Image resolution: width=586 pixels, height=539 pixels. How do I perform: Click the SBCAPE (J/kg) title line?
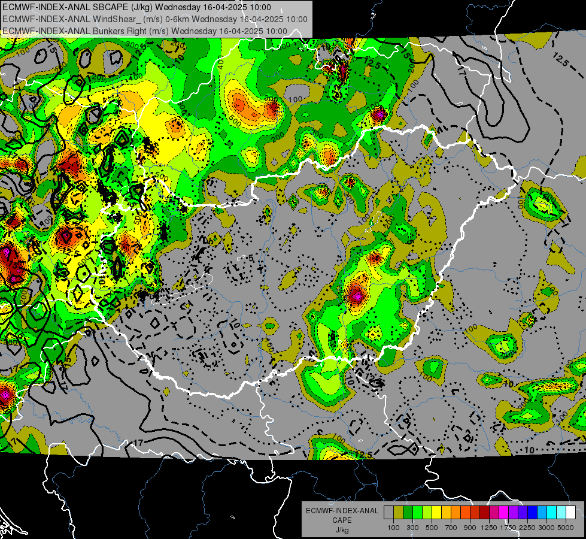137,7
